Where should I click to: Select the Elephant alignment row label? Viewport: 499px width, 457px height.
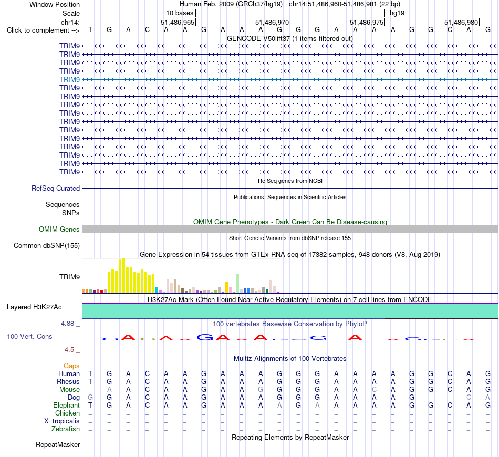point(66,405)
